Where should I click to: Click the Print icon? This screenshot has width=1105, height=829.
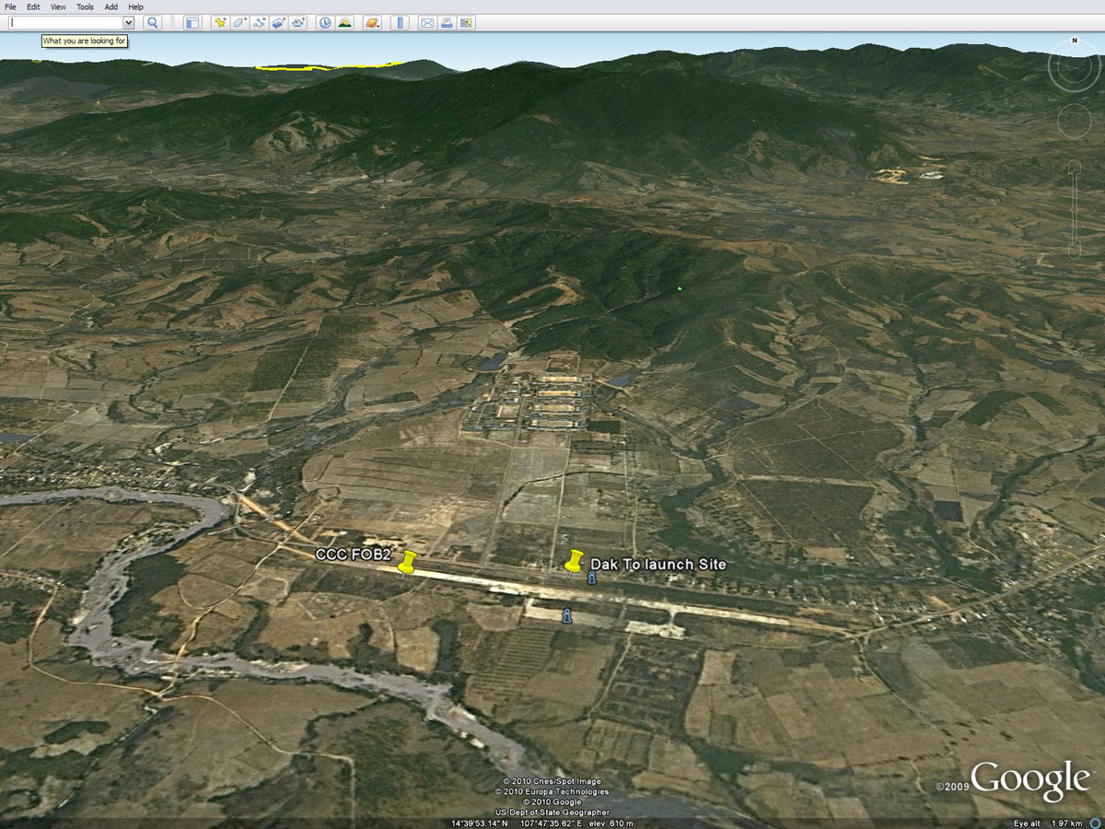[x=447, y=22]
